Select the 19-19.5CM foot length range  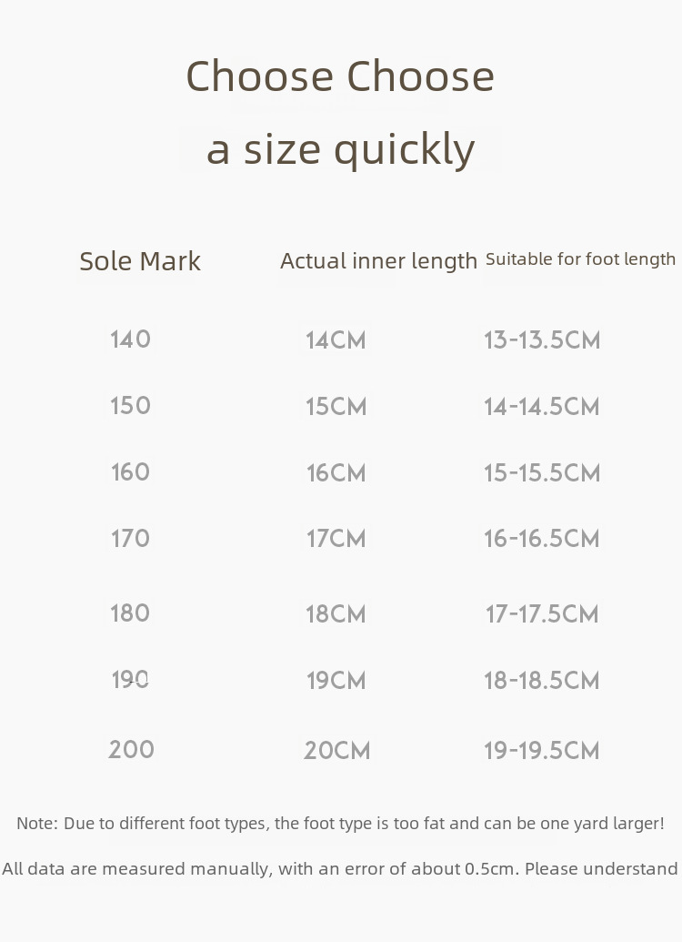tap(542, 751)
